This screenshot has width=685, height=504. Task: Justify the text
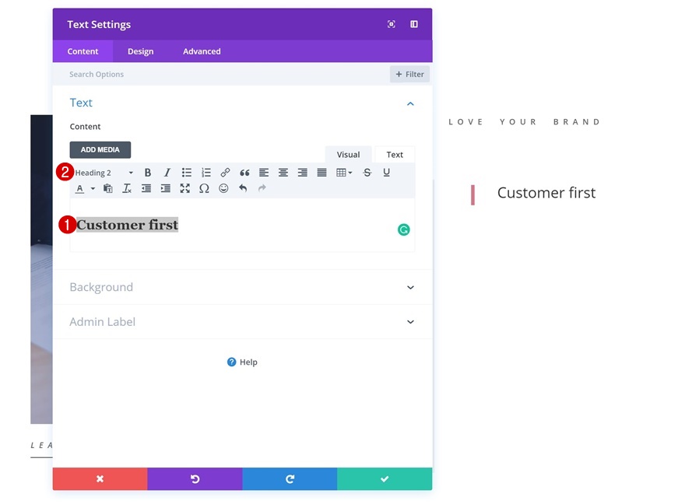click(x=321, y=173)
